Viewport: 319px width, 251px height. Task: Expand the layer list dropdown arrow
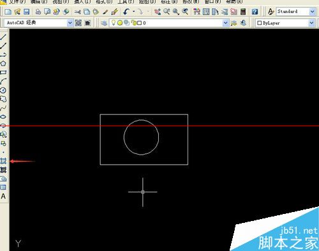click(x=225, y=23)
